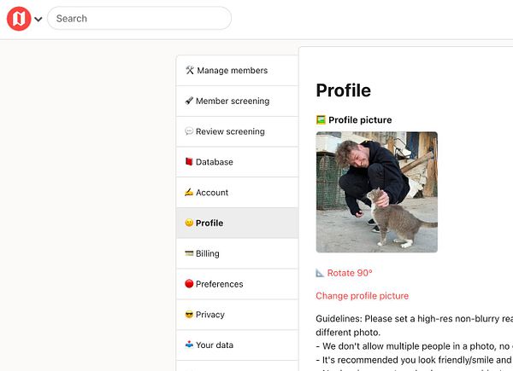This screenshot has height=371, width=513.
Task: Open the Your data section
Action: tap(214, 345)
